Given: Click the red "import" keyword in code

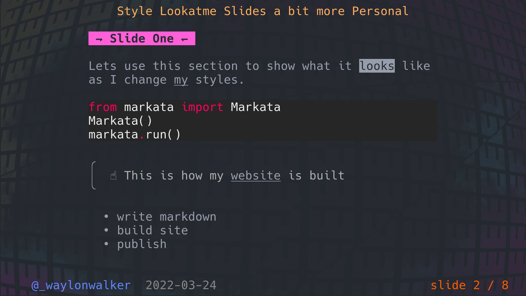Looking at the screenshot, I should (x=202, y=107).
